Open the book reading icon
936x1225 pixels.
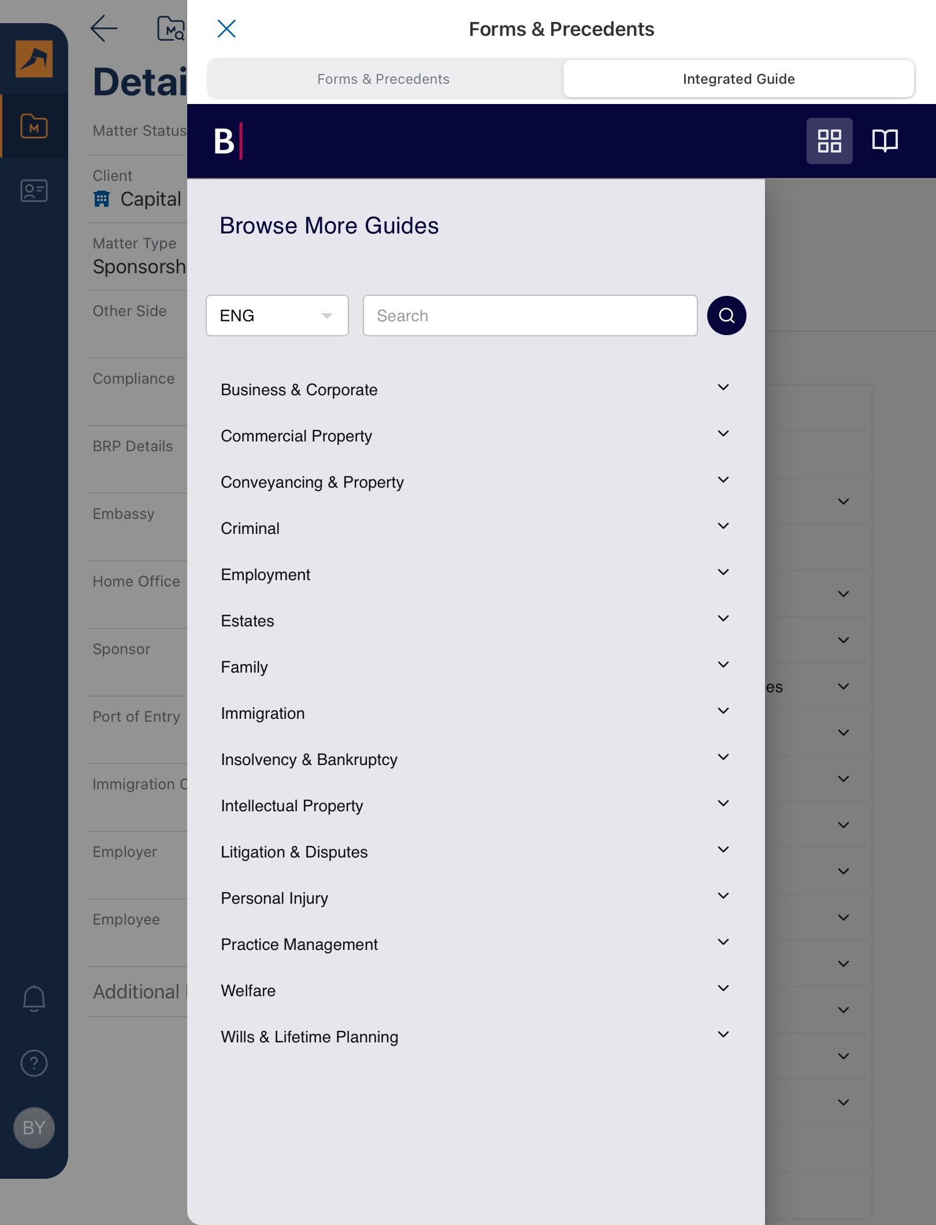tap(885, 141)
